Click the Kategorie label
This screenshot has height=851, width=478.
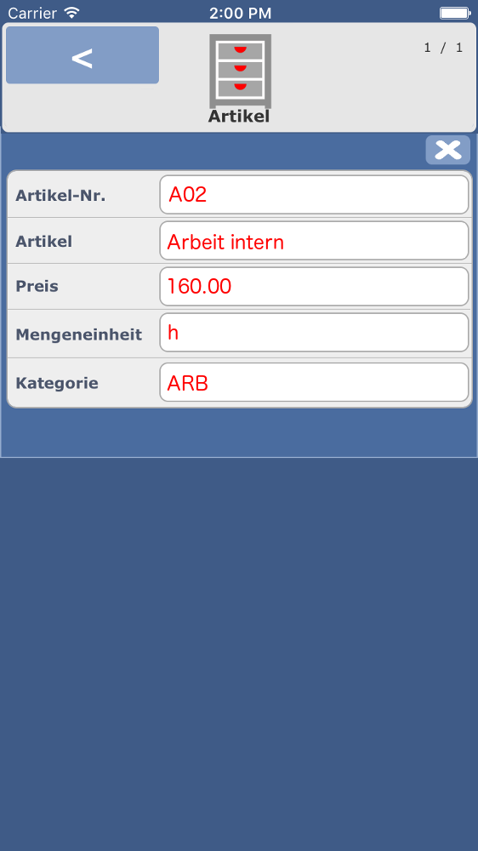pyautogui.click(x=57, y=383)
